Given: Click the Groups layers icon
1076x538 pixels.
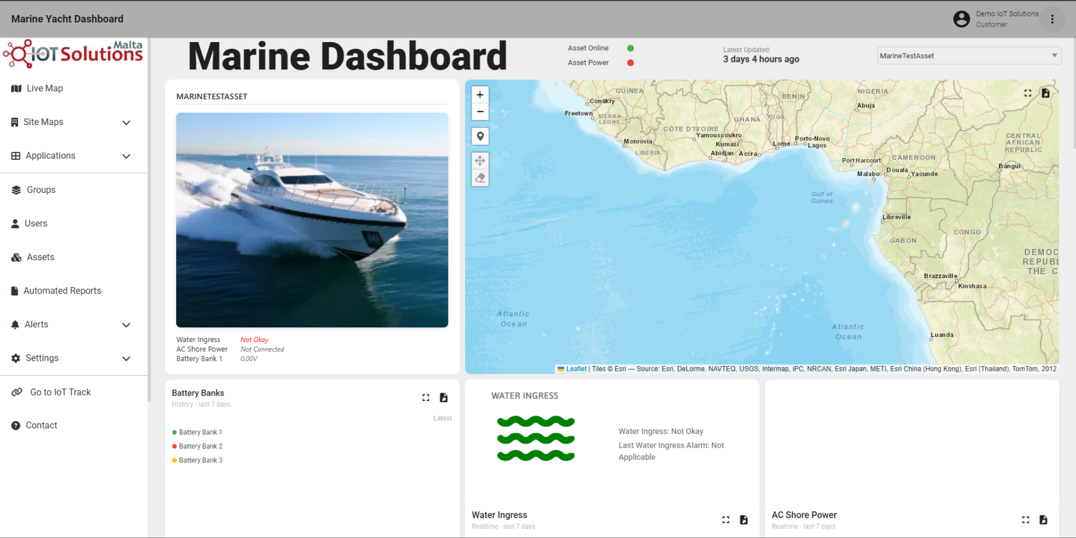Looking at the screenshot, I should click(x=16, y=190).
